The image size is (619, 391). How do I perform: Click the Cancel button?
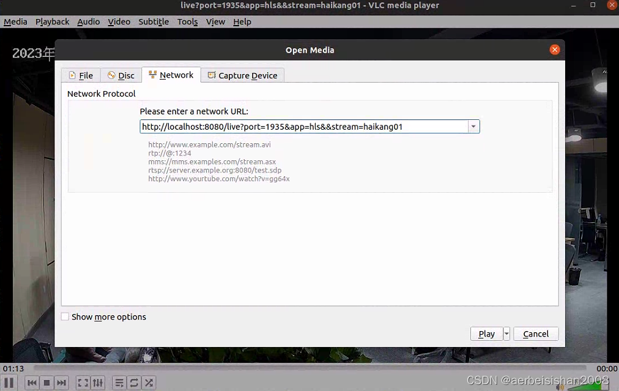(536, 333)
